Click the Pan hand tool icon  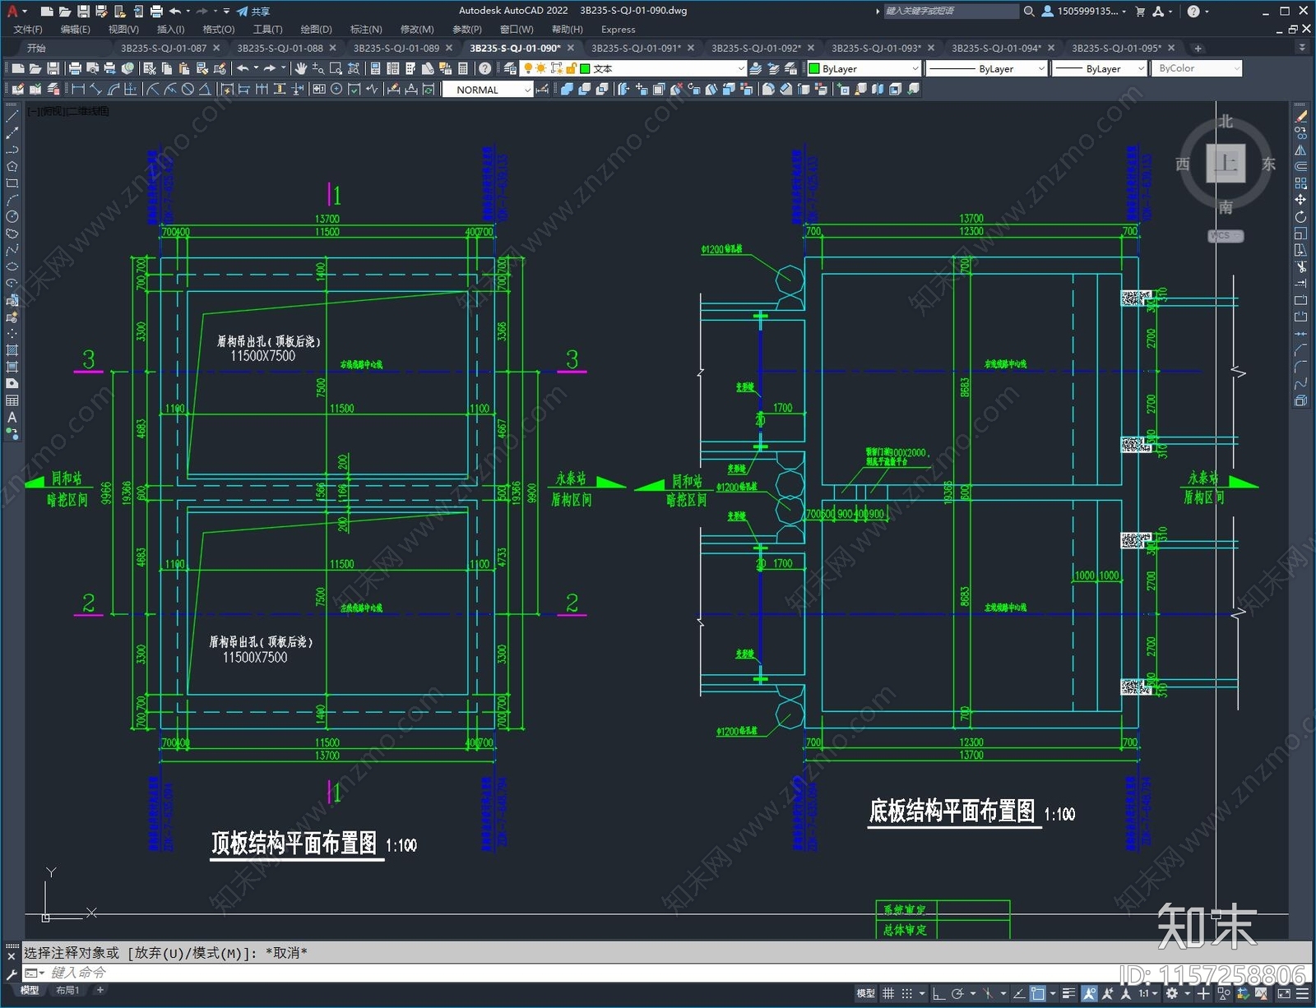pos(301,68)
